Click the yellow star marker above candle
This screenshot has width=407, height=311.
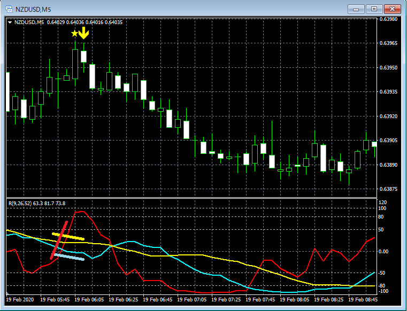[x=74, y=33]
